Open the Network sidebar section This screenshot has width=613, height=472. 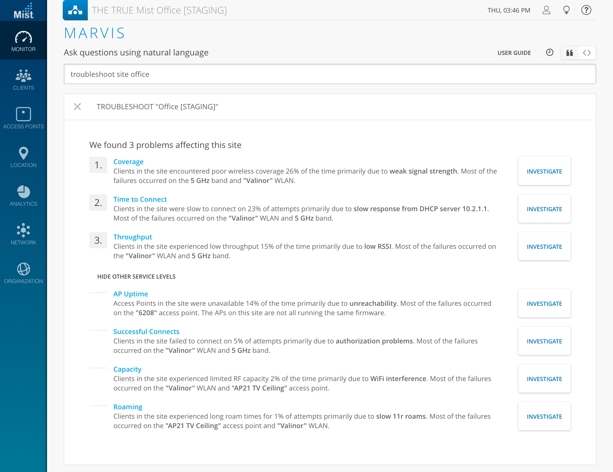(x=23, y=234)
